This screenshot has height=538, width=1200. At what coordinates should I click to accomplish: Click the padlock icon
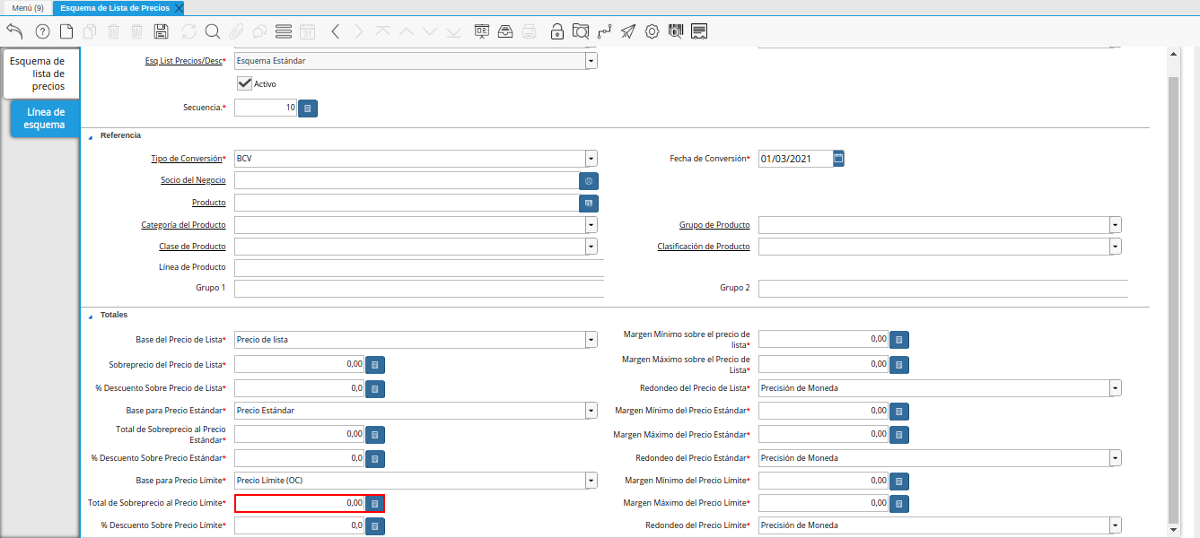coord(557,31)
